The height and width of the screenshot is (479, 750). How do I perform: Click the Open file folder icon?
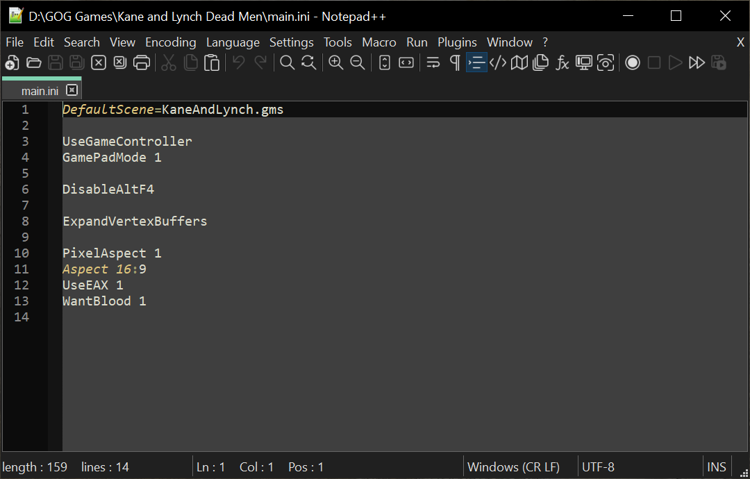[33, 62]
